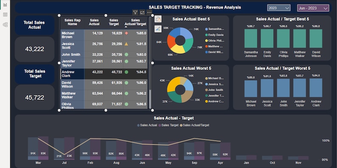337x168 pixels.
Task: Open Focus mode for the table visual
Action: (x=142, y=13)
